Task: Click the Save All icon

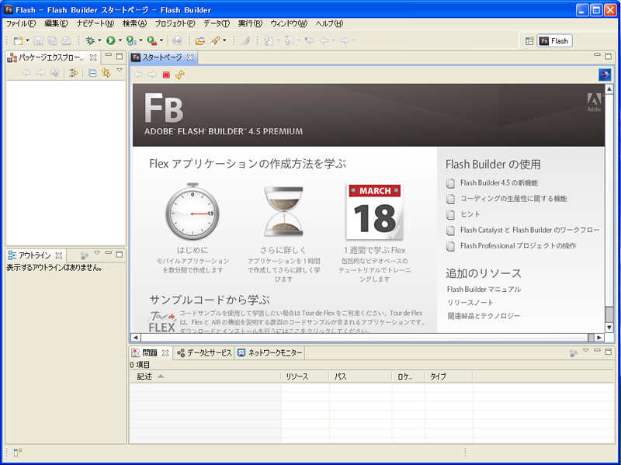Action: 52,40
